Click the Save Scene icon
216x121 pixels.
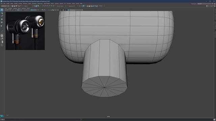tap(16, 6)
